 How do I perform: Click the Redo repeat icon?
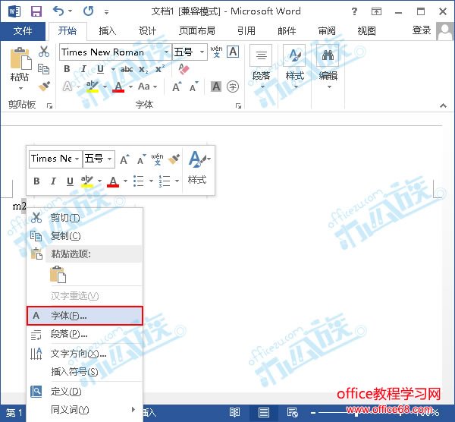[x=88, y=11]
